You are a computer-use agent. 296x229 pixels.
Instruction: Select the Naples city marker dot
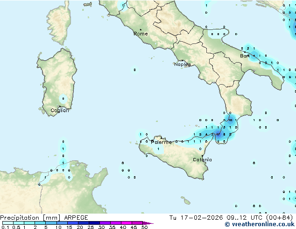[x=183, y=60]
